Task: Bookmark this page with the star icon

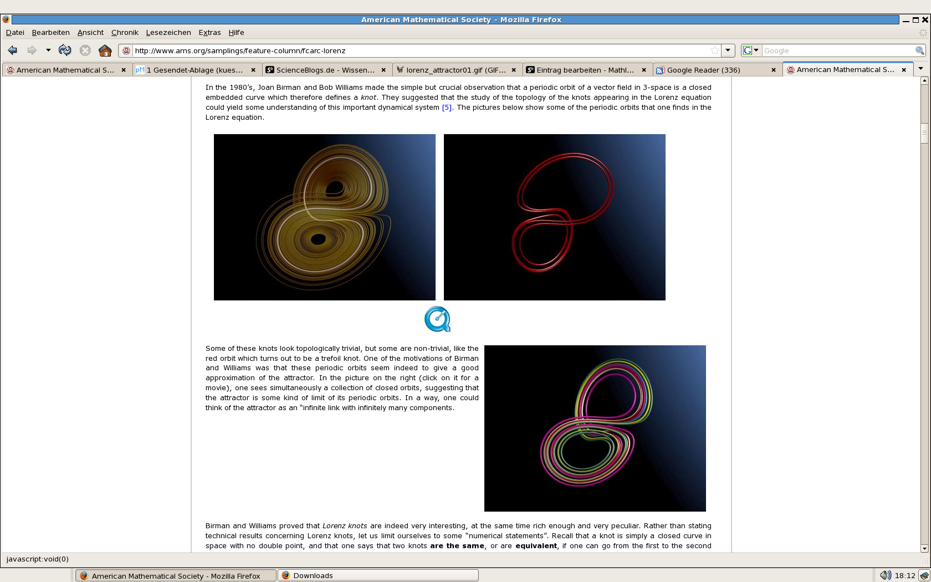Action: coord(715,50)
